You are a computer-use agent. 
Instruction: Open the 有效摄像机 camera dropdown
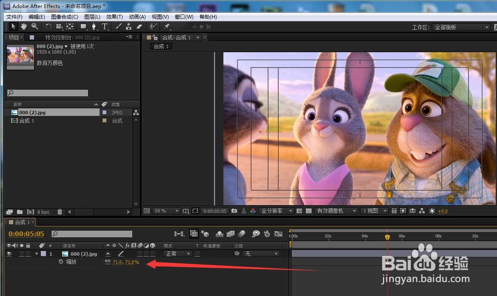coord(336,211)
